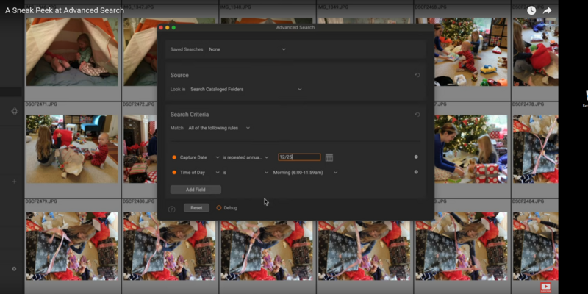Click the video Share arrow icon
This screenshot has width=588, height=294.
(547, 10)
